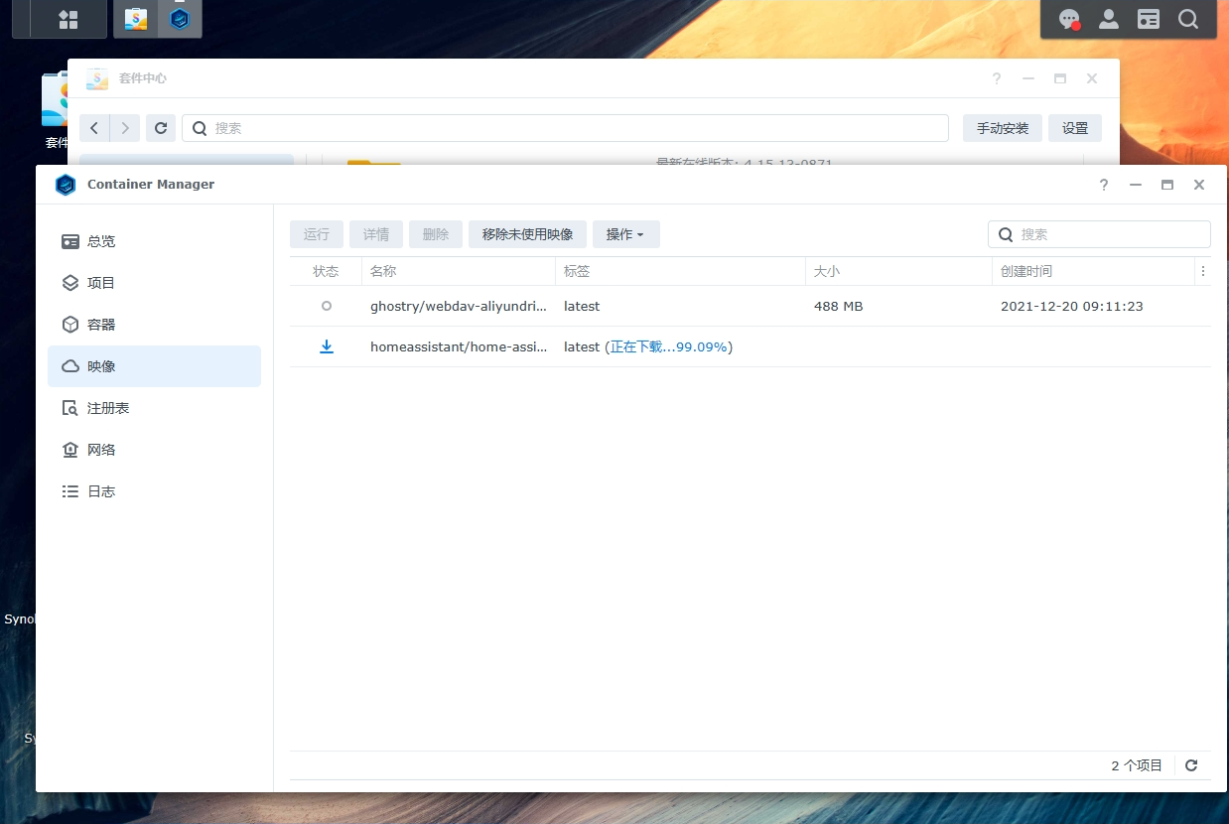
Task: Refresh the image list at bottom right
Action: point(1191,765)
